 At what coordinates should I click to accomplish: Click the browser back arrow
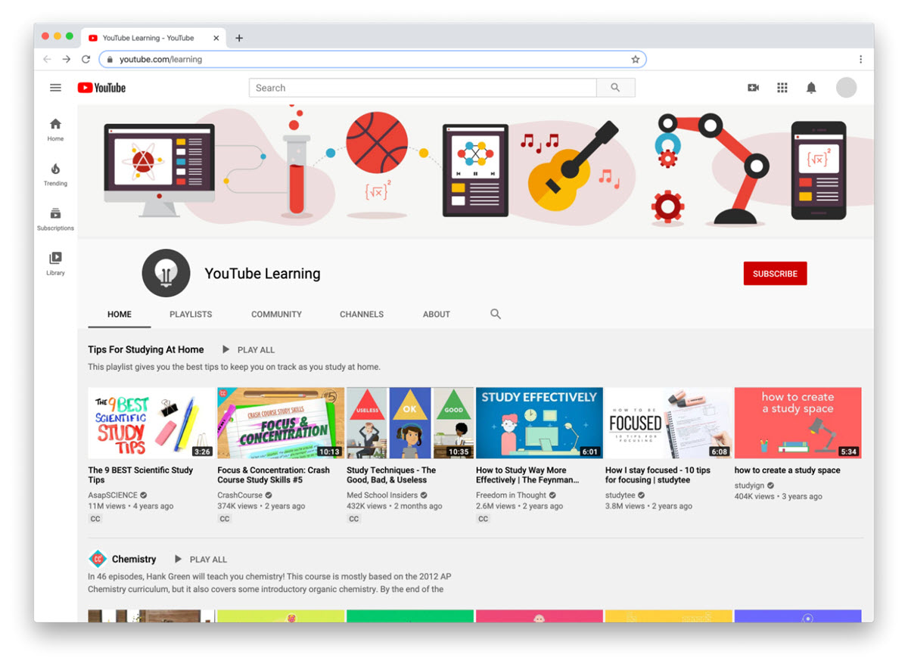coord(47,58)
